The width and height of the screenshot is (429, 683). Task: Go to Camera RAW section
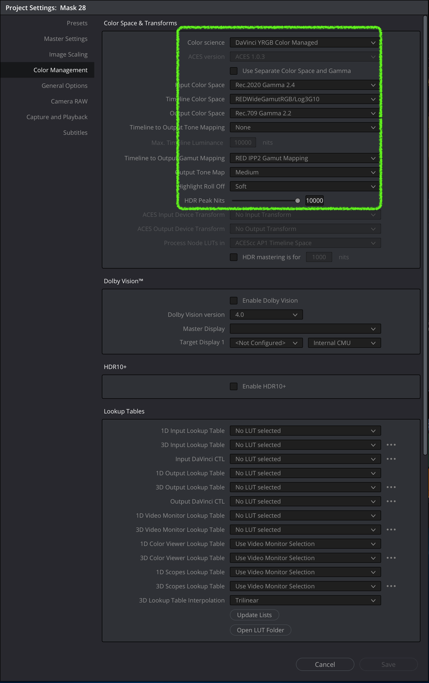click(69, 101)
